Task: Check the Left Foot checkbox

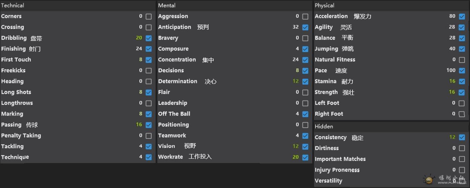Action: tap(462, 103)
